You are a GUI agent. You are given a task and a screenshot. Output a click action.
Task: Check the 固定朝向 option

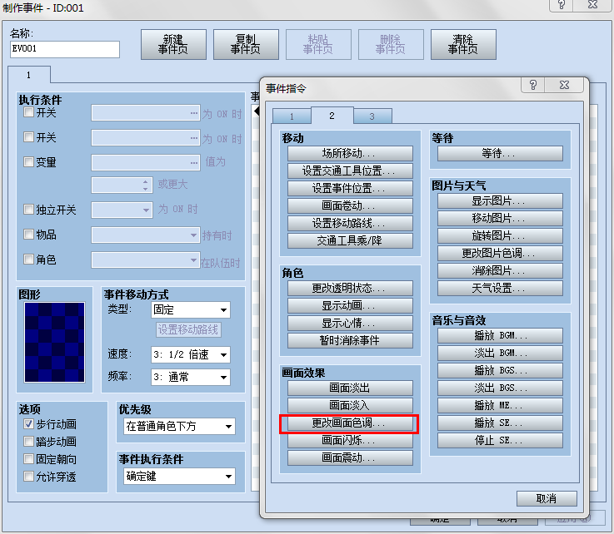(28, 459)
